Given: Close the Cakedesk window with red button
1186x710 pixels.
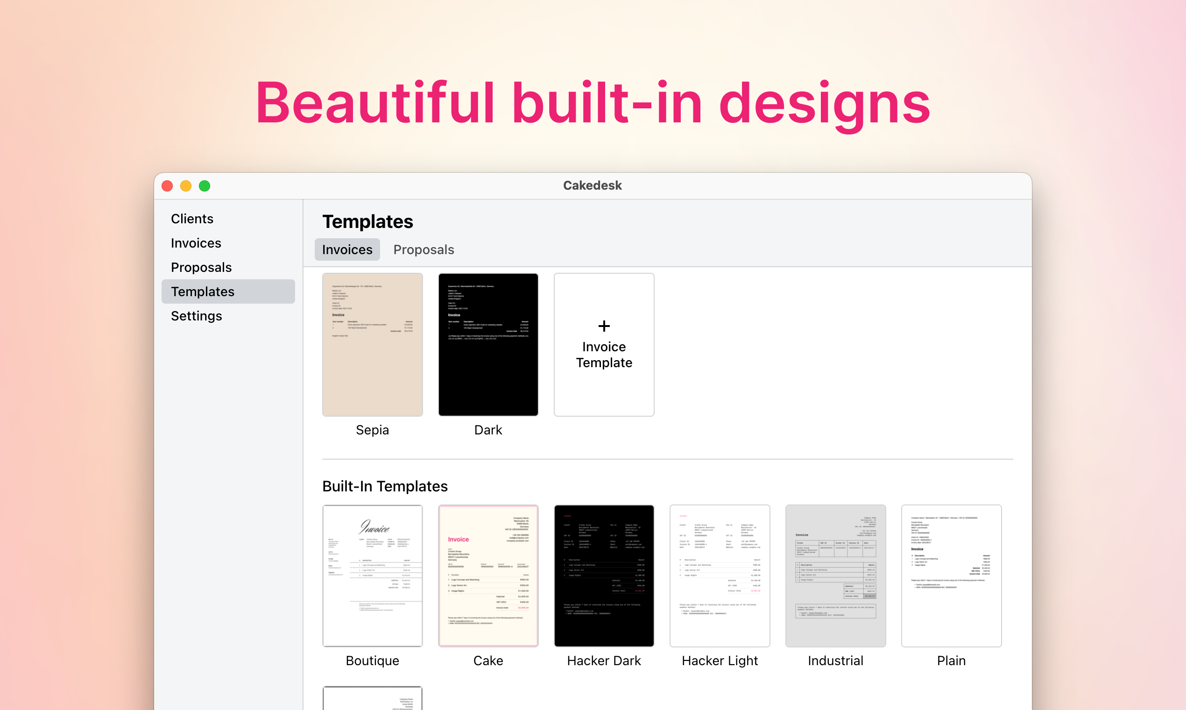Looking at the screenshot, I should 167,185.
